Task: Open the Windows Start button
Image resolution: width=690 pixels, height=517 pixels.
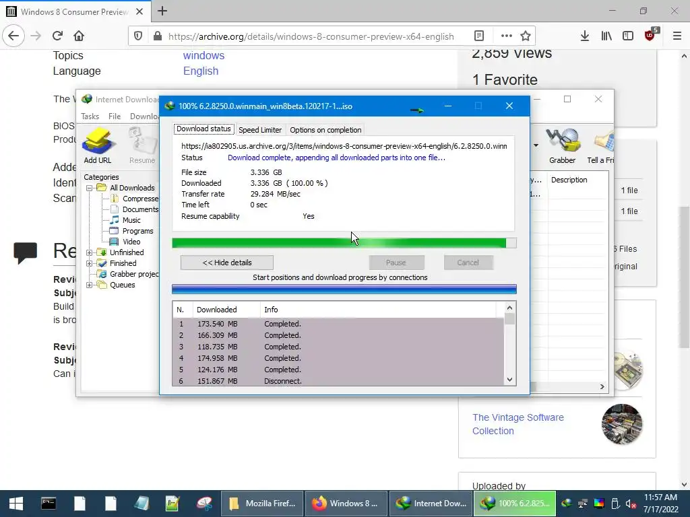Action: pyautogui.click(x=16, y=504)
